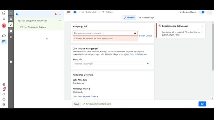The width and height of the screenshot is (214, 120).
Task: Open the top-right three-dot menu
Action: [210, 12]
